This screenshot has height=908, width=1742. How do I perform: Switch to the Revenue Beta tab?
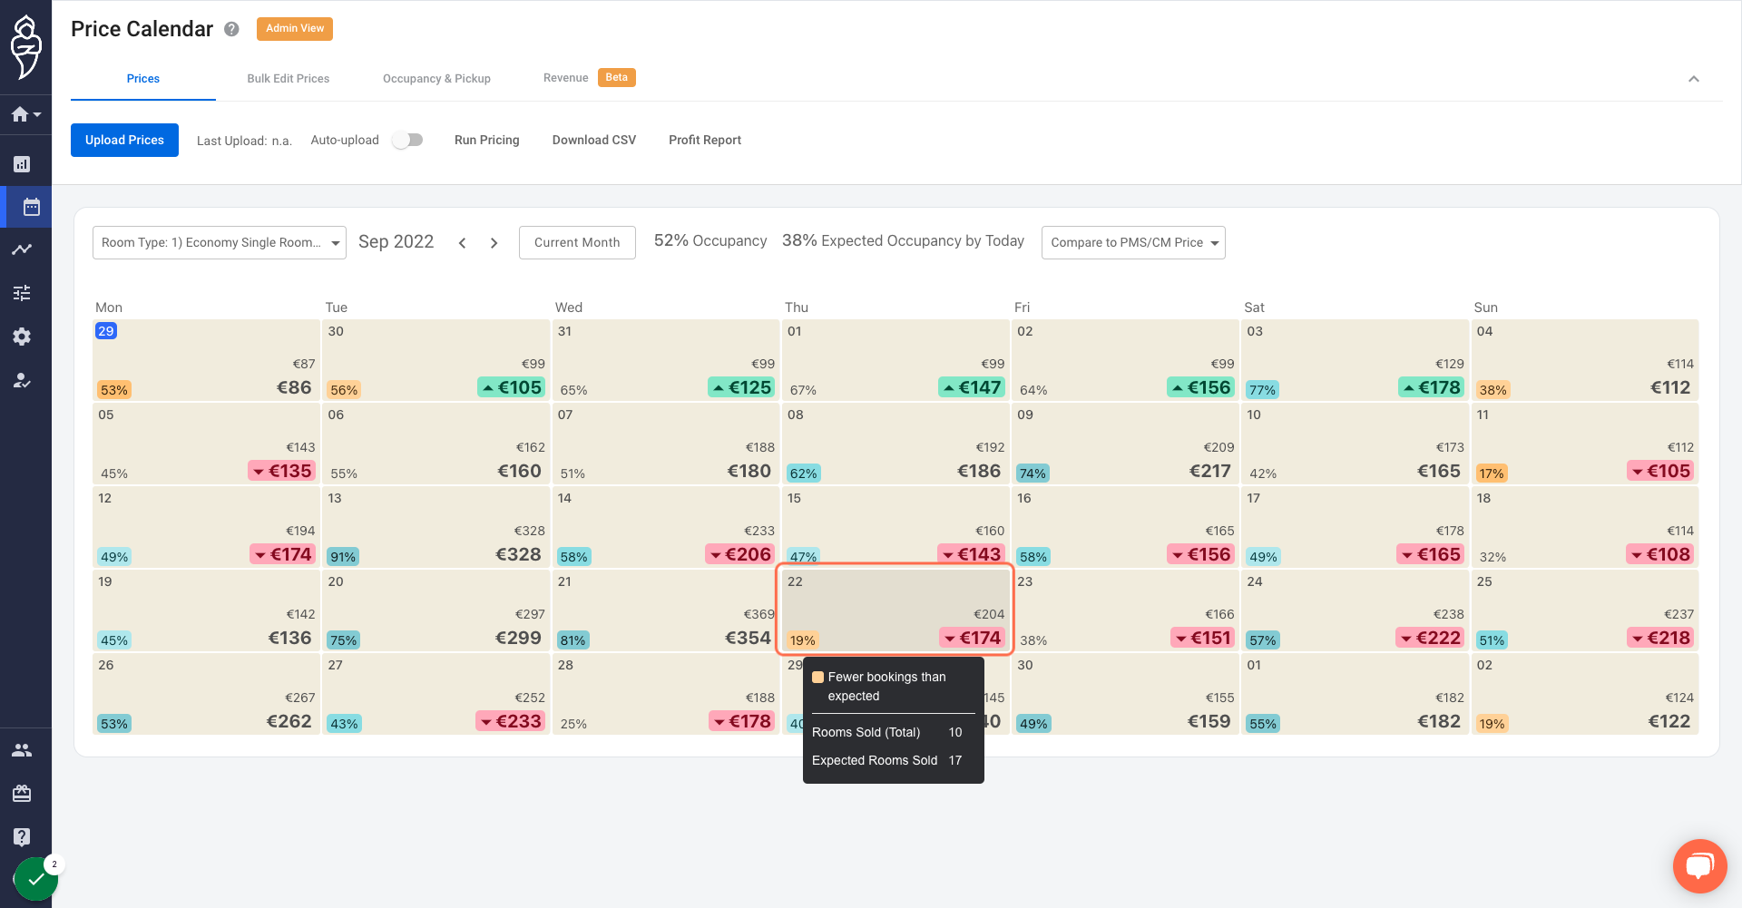(589, 78)
